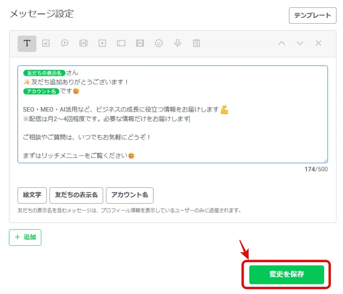Select the sticker emoji face icon
Viewport: 343px width, 294px height.
[159, 43]
